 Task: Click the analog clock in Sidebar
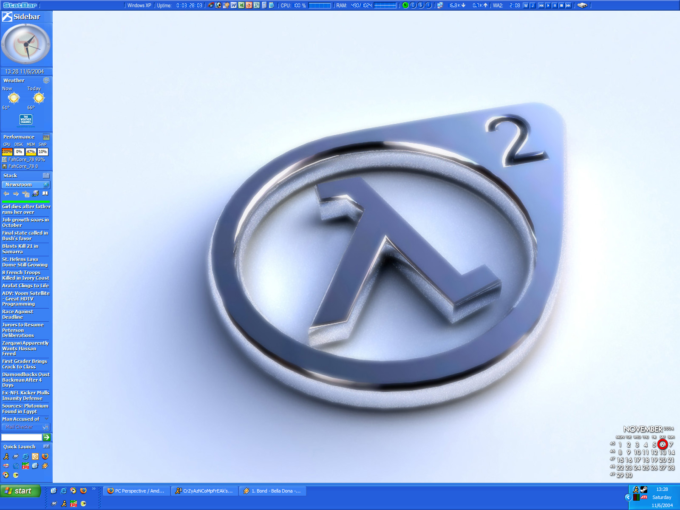point(26,44)
